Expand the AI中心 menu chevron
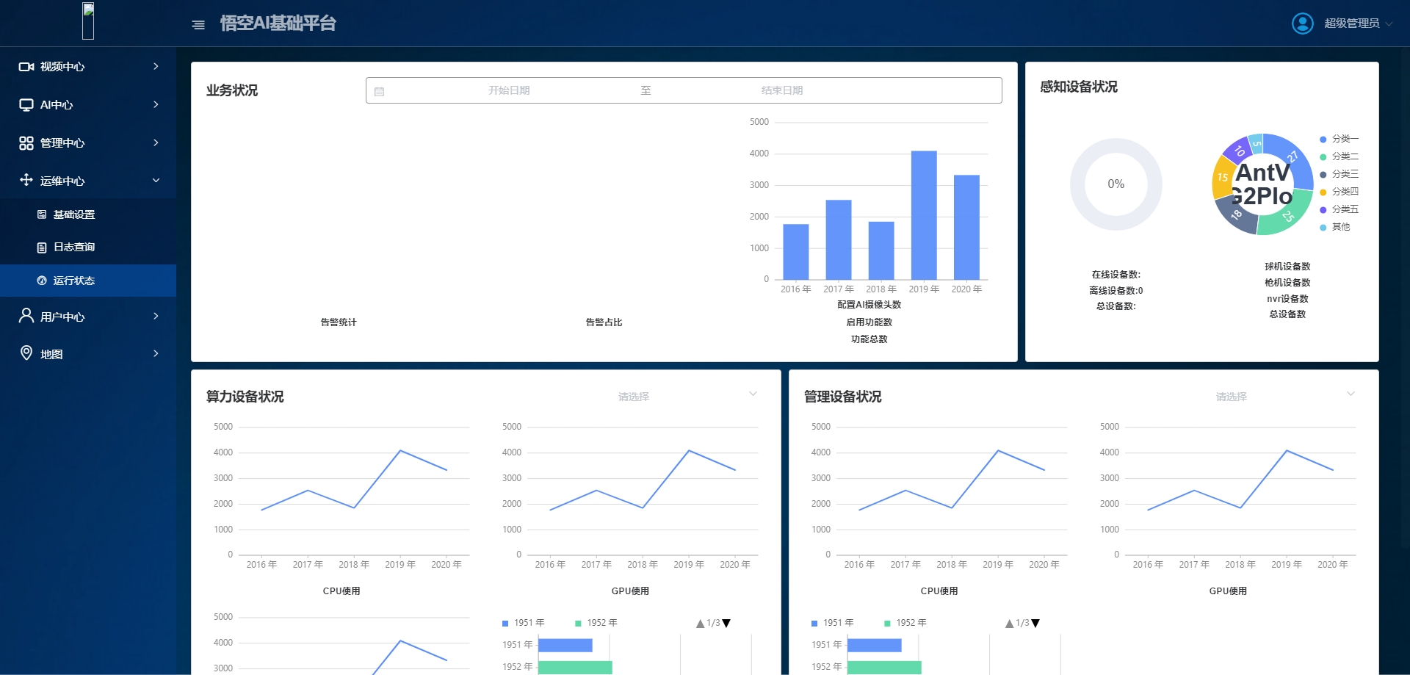1410x675 pixels. coord(156,104)
